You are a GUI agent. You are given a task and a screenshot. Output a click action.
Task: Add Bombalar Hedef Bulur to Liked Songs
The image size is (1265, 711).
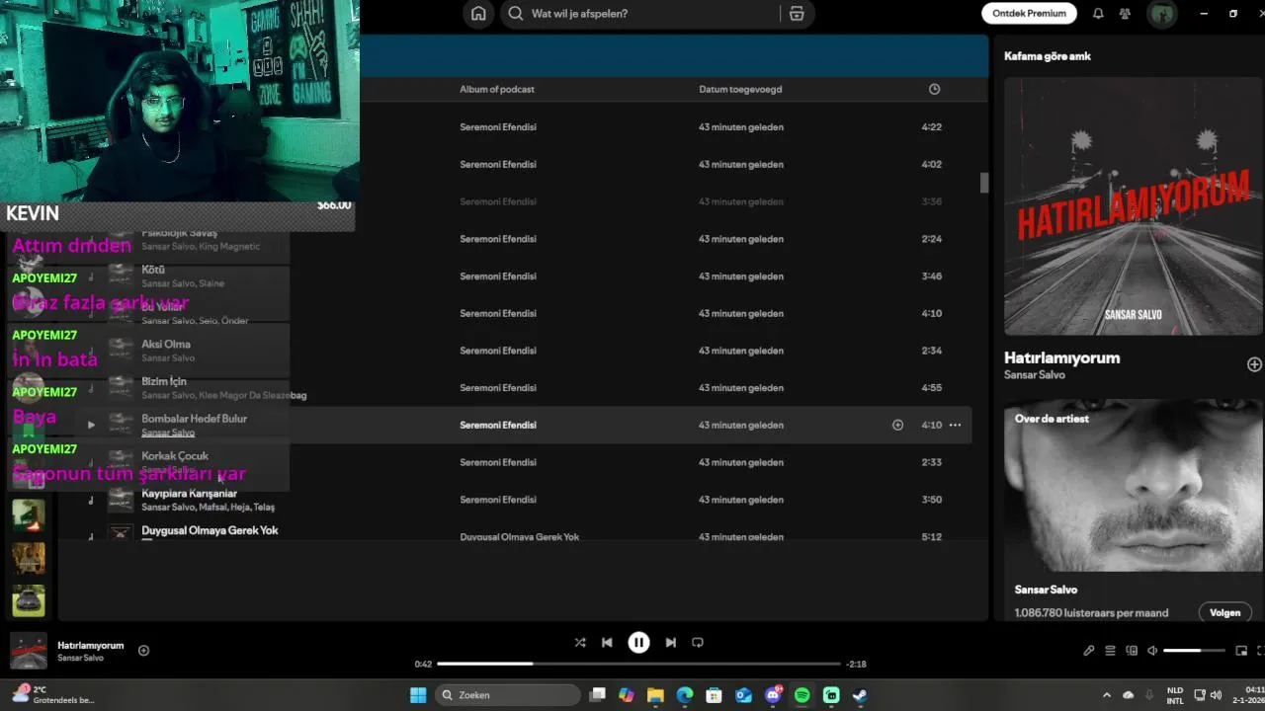point(897,425)
